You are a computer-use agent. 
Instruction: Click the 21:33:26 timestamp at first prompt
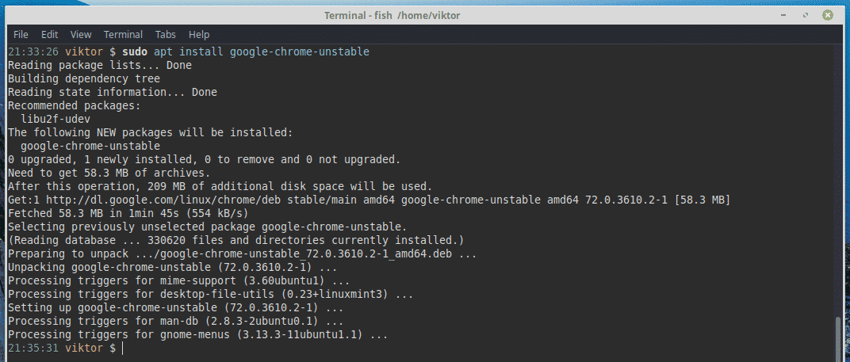(32, 51)
